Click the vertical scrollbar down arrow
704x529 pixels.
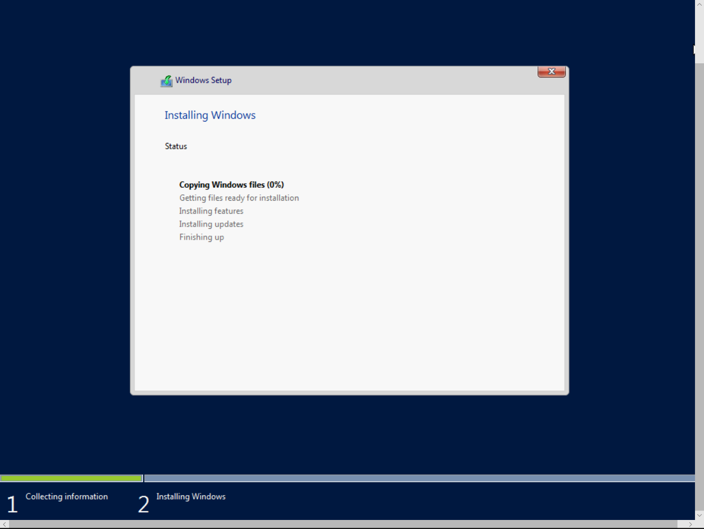[x=699, y=515]
